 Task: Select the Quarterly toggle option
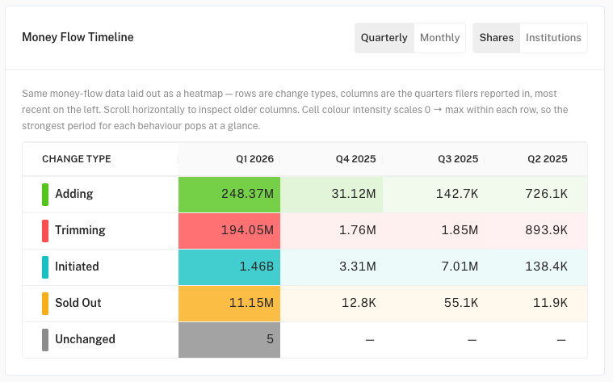pos(384,37)
